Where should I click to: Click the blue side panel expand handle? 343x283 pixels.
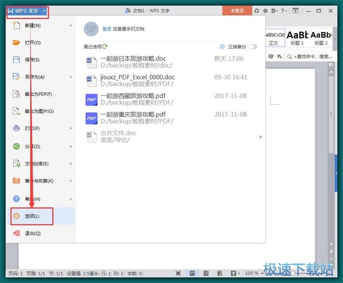(x=336, y=173)
